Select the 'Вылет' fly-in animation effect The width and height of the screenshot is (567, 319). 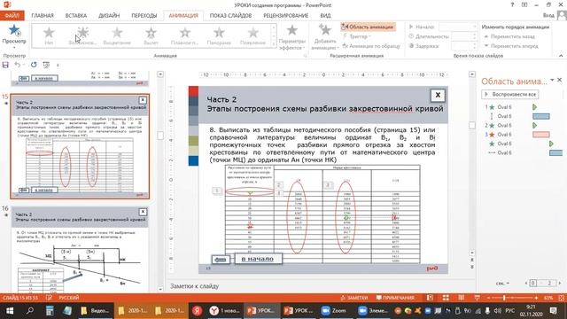(151, 35)
